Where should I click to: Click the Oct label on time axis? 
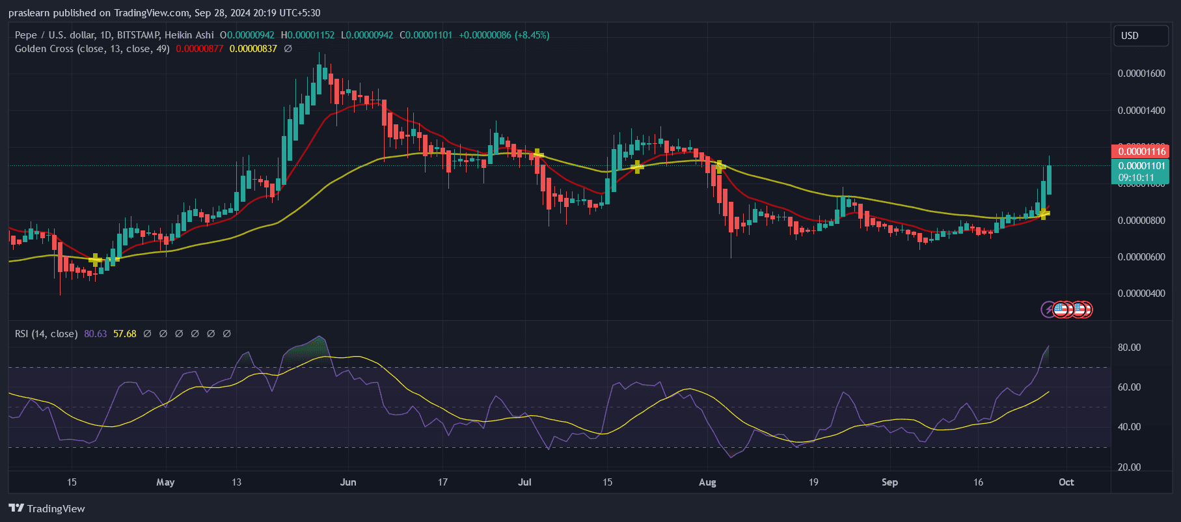pos(1066,482)
